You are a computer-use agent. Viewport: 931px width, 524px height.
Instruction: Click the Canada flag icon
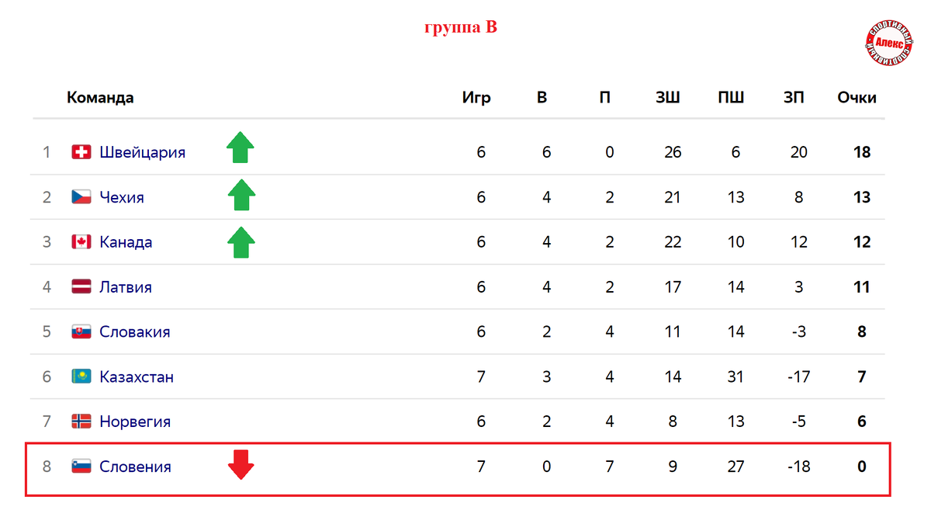81,242
